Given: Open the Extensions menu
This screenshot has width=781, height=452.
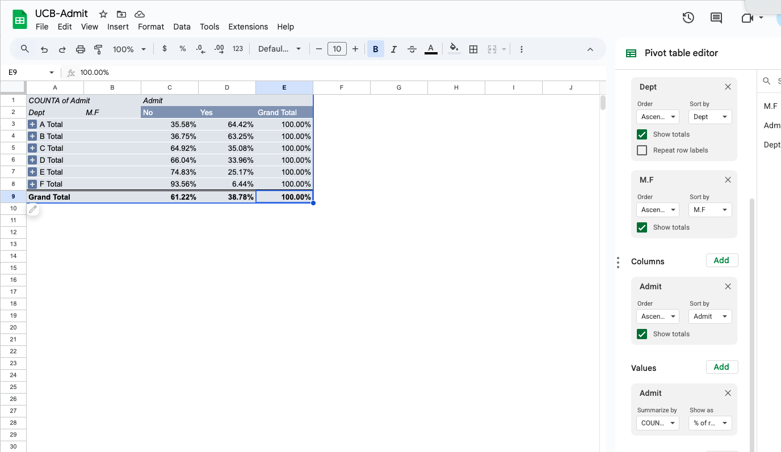Looking at the screenshot, I should coord(248,27).
